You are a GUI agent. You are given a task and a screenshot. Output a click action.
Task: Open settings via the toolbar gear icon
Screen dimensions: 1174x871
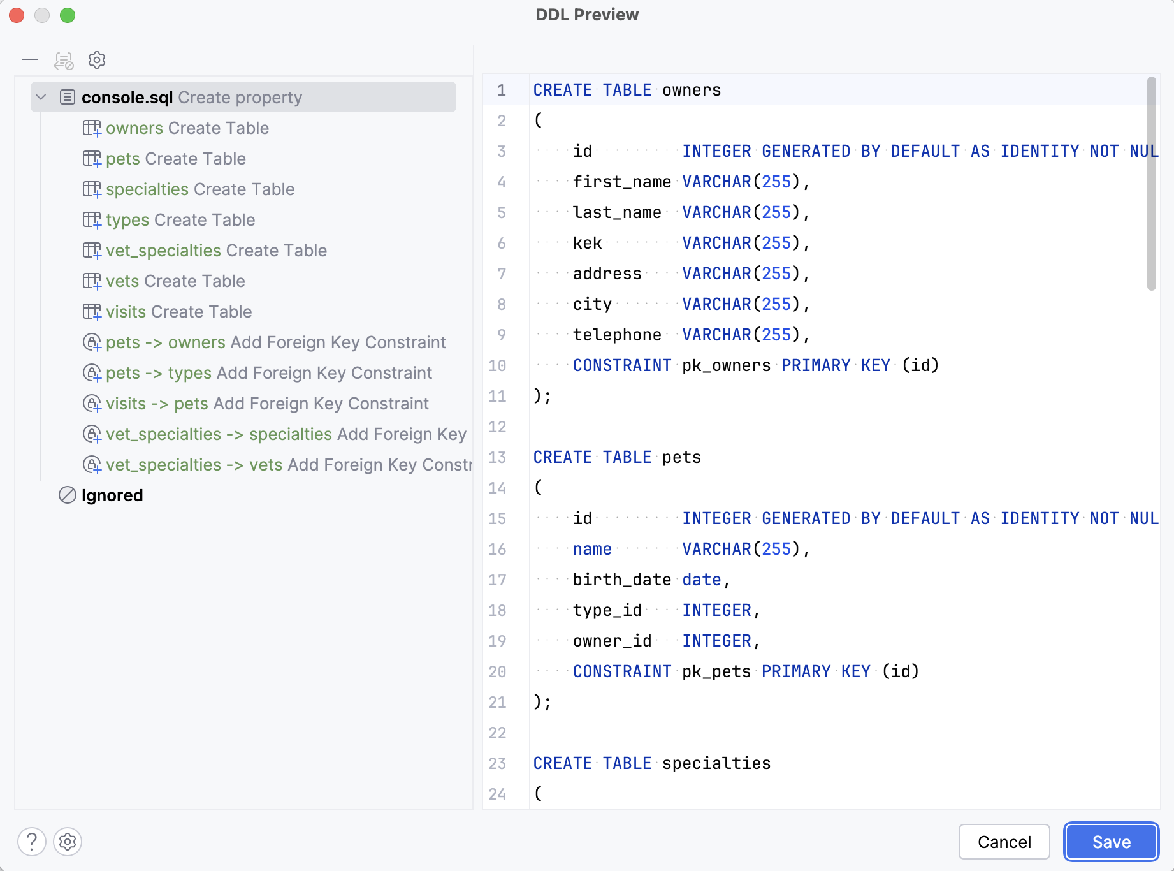pos(96,60)
